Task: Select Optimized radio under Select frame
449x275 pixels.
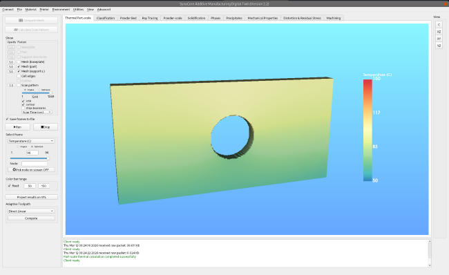Action: [x=32, y=146]
